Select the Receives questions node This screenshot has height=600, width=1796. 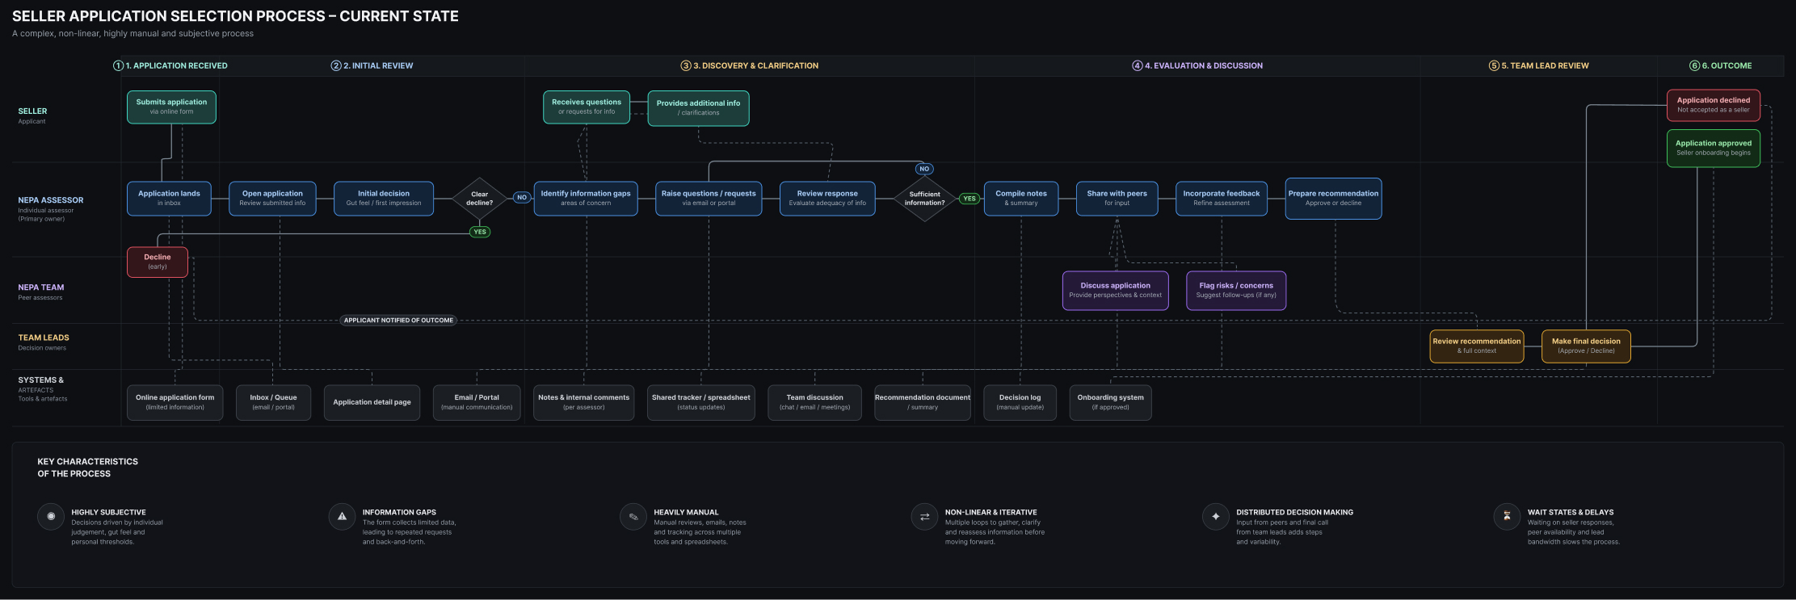point(587,107)
